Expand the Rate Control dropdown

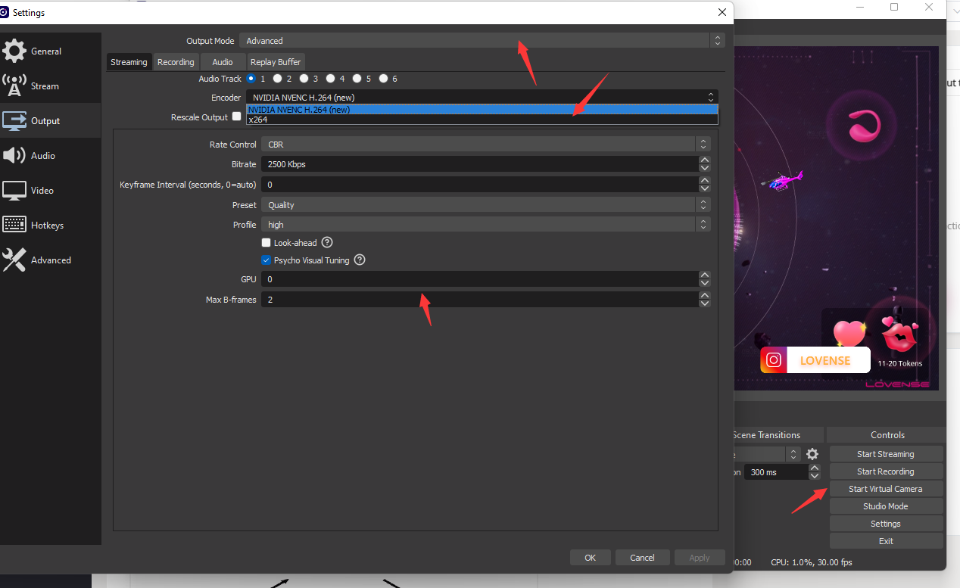click(485, 145)
